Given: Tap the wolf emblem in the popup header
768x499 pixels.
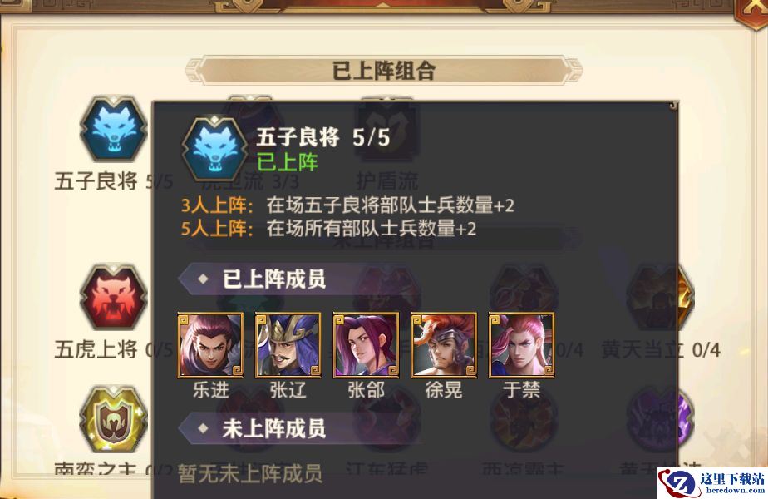Looking at the screenshot, I should [x=214, y=149].
